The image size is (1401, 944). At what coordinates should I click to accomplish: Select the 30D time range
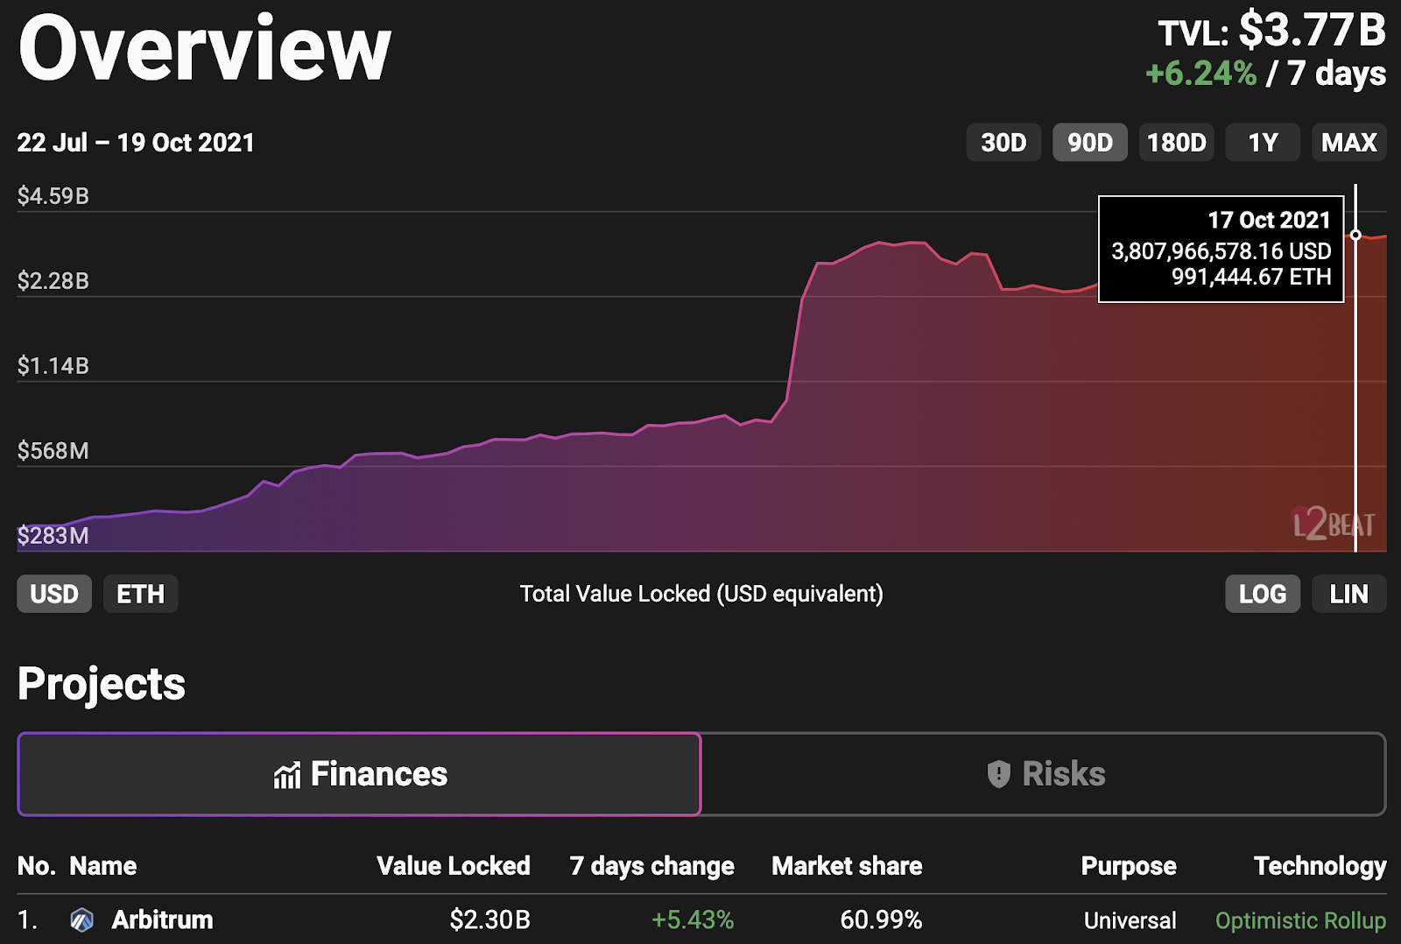pyautogui.click(x=1003, y=142)
